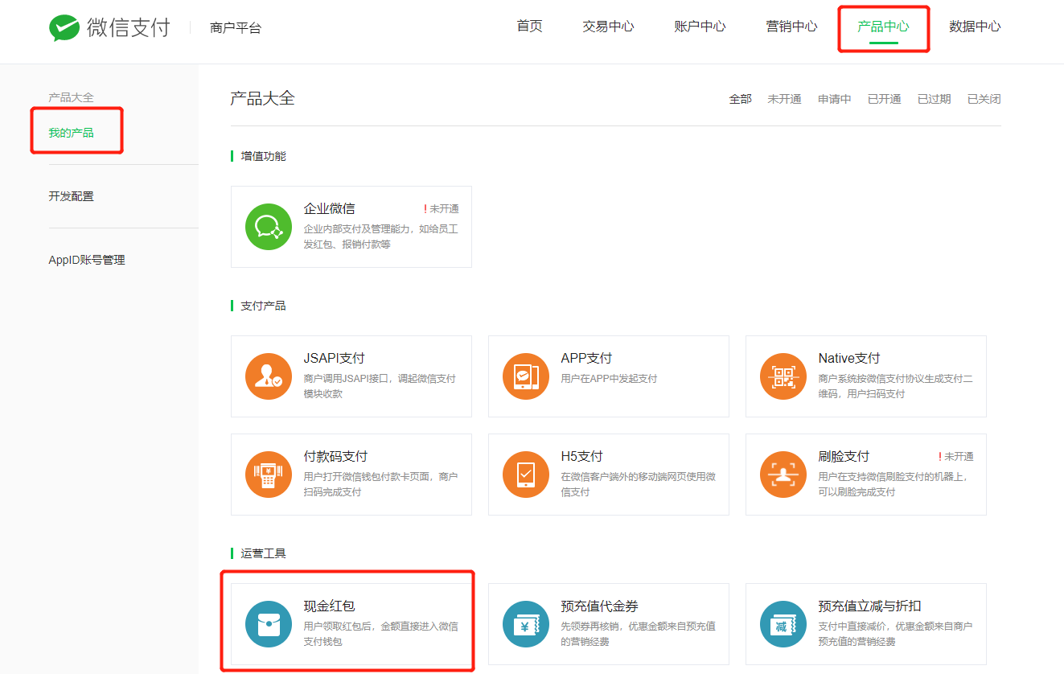
Task: Click 未开通 status on 企业微信 card
Action: click(442, 208)
